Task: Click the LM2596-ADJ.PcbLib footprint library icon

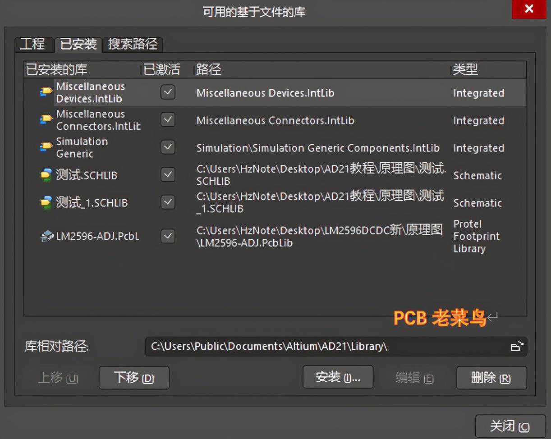Action: coord(46,236)
